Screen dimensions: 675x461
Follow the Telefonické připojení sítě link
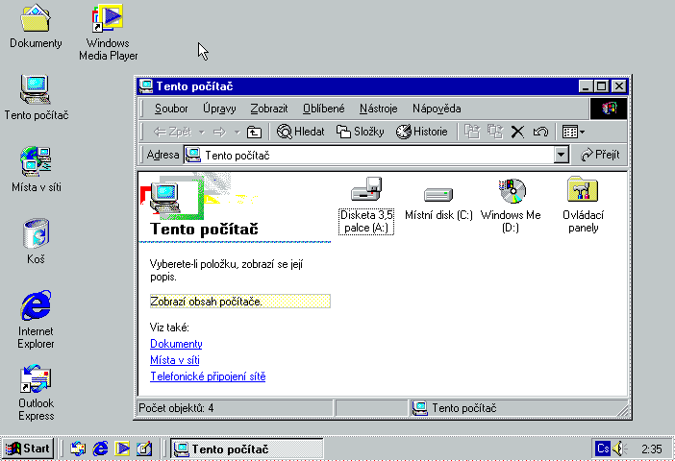click(x=208, y=376)
